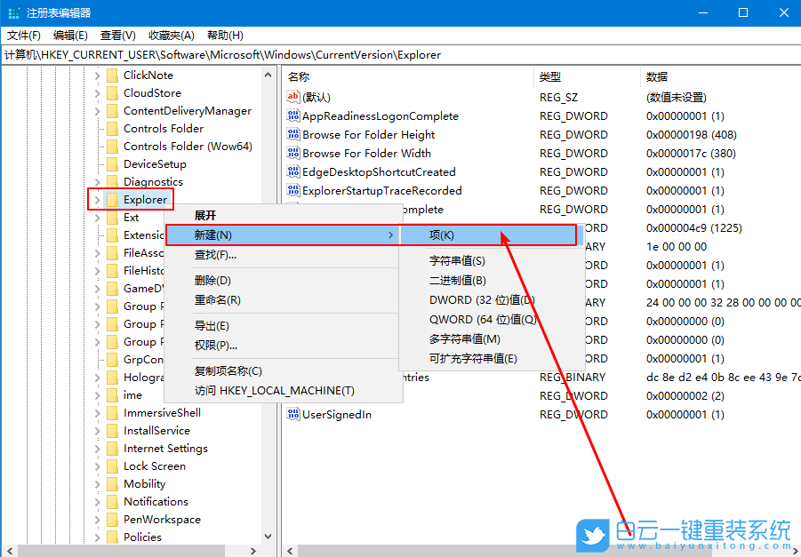Click the Browse For Folder Width DWORD icon

pos(294,153)
